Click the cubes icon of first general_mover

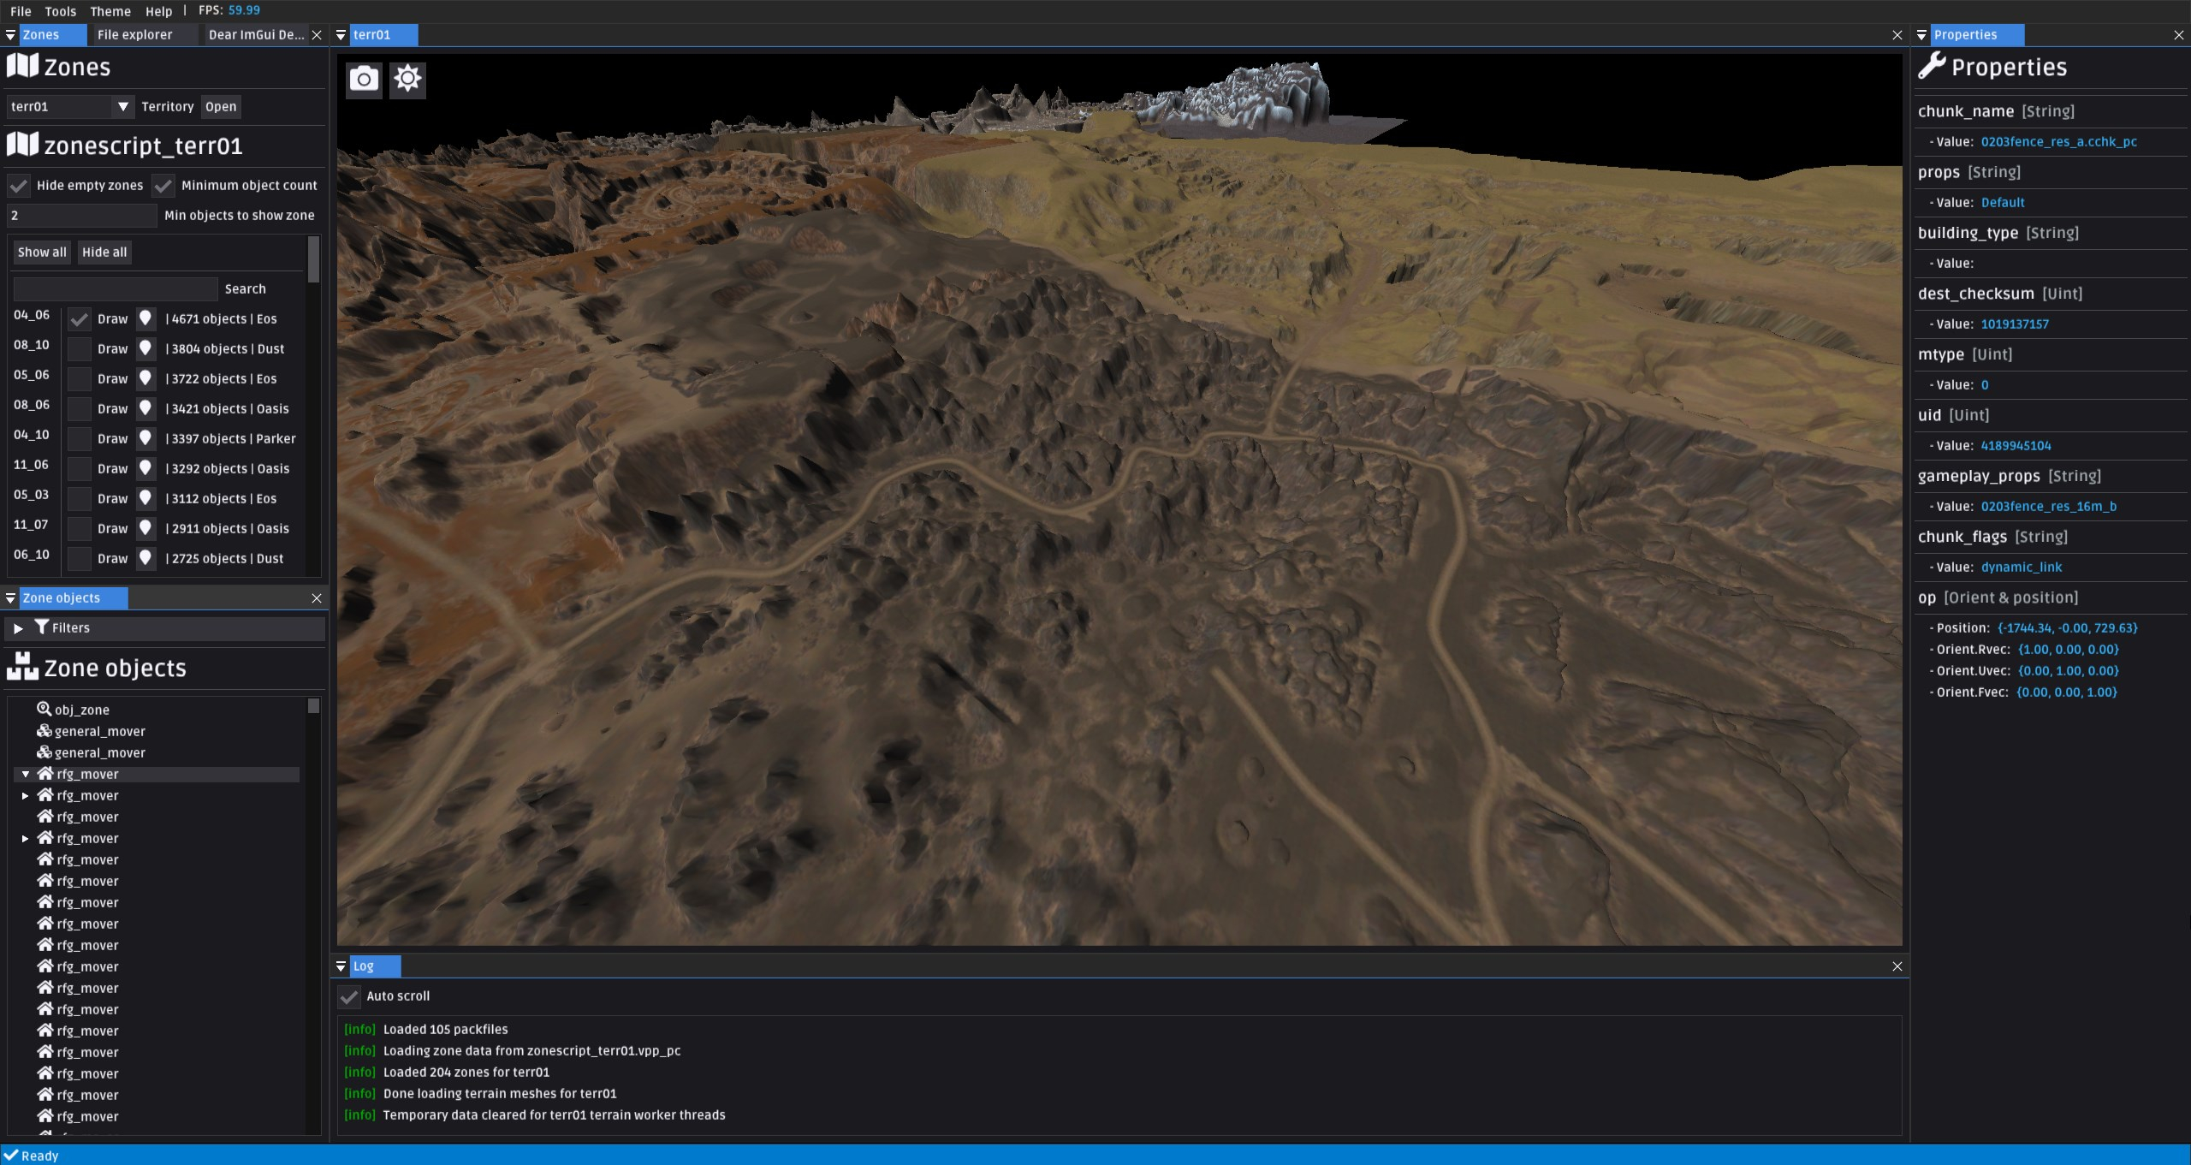tap(45, 731)
